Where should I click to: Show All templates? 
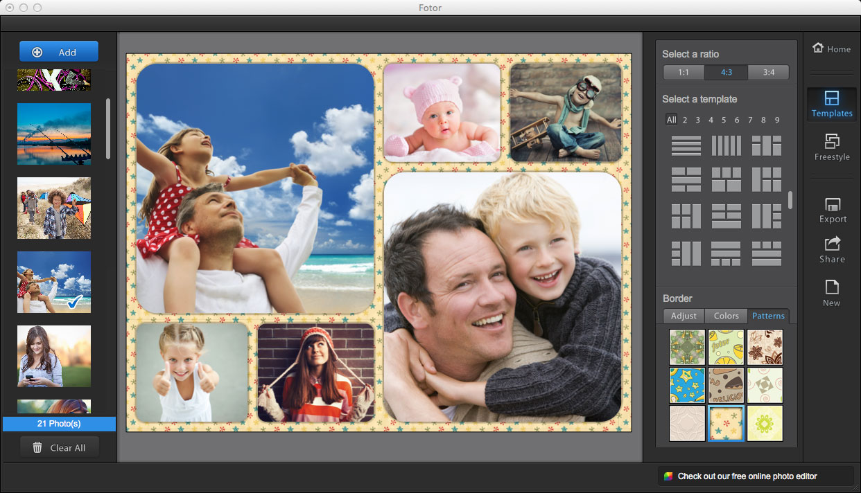click(x=671, y=120)
